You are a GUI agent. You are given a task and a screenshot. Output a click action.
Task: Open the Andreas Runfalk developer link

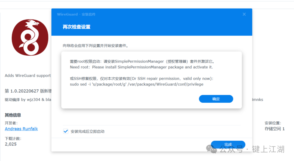(x=21, y=129)
